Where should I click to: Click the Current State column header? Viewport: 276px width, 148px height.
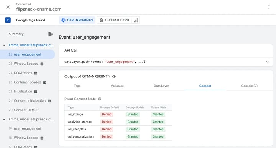158,107
